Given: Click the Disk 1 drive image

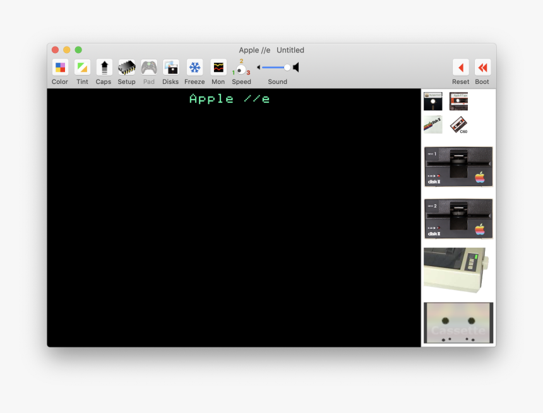Looking at the screenshot, I should click(458, 167).
